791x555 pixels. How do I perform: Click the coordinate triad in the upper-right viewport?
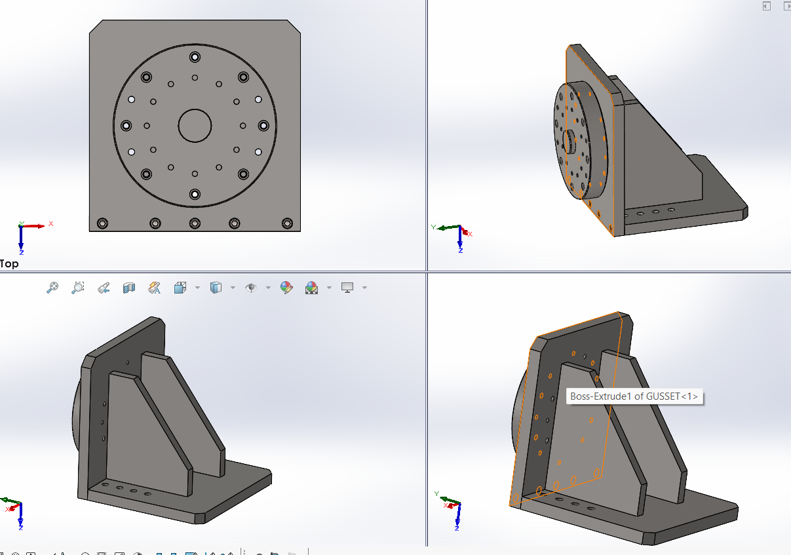point(451,237)
